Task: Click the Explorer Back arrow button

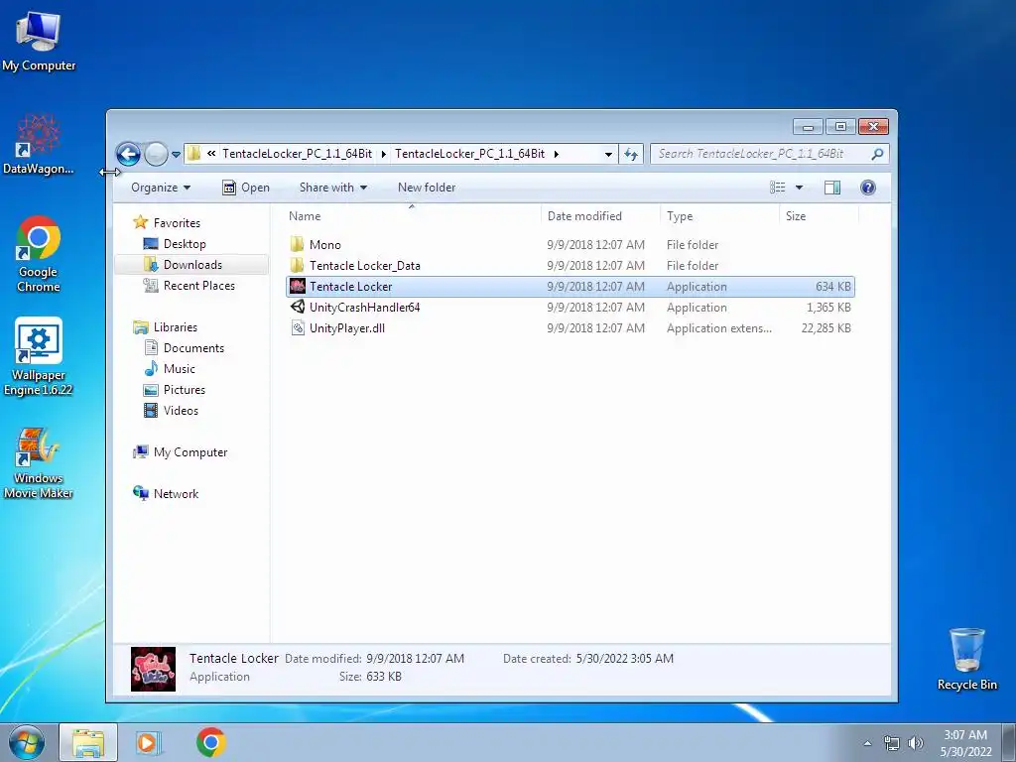Action: click(128, 154)
